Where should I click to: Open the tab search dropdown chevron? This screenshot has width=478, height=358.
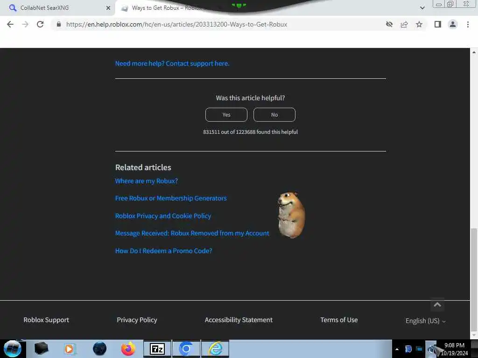(422, 8)
